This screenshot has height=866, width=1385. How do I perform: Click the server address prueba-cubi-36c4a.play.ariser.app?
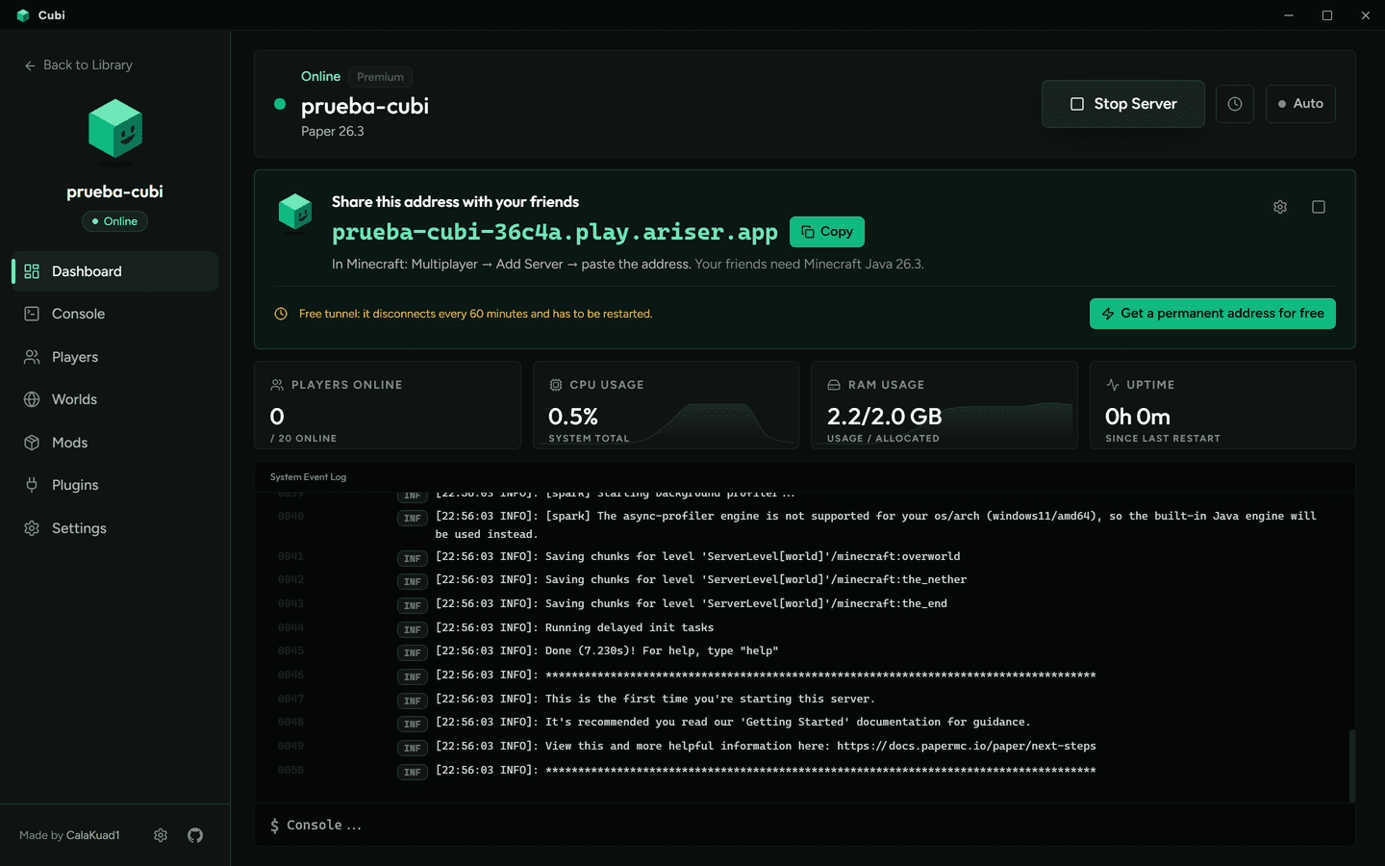pyautogui.click(x=555, y=232)
